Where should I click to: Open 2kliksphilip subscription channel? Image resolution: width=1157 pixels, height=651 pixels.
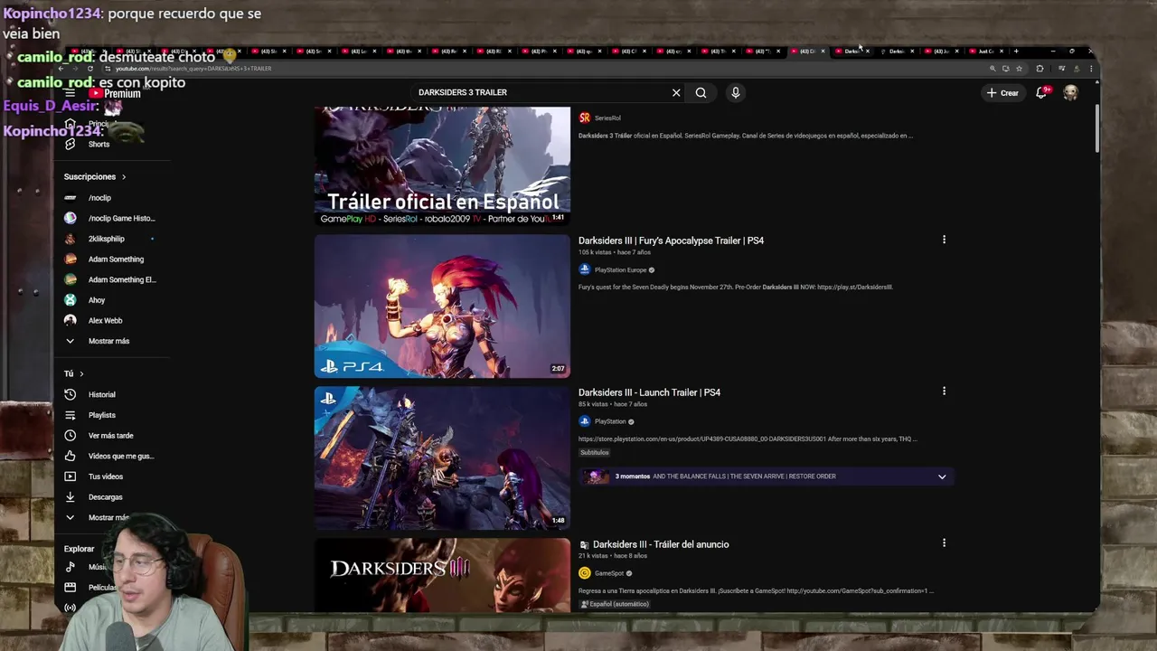tap(106, 239)
